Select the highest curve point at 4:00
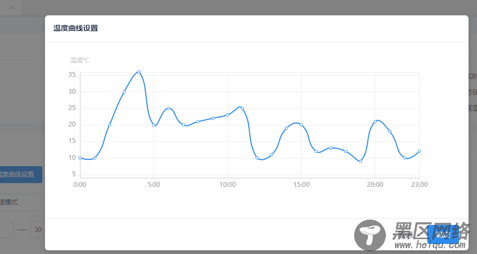 pyautogui.click(x=139, y=72)
